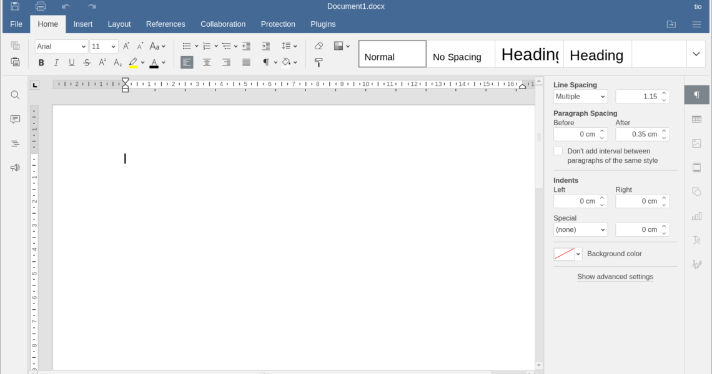The image size is (712, 374).
Task: Enable don't add interval between paragraphs
Action: 558,151
